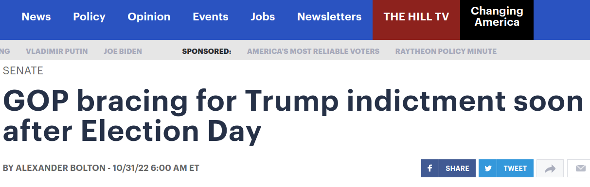Click the Twitter bird icon
Screen dimensions: 590x187
coord(487,168)
